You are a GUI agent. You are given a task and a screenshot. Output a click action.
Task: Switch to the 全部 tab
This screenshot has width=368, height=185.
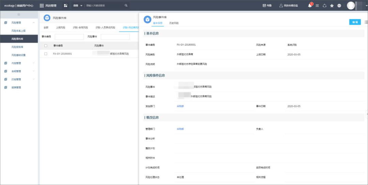tap(46, 28)
